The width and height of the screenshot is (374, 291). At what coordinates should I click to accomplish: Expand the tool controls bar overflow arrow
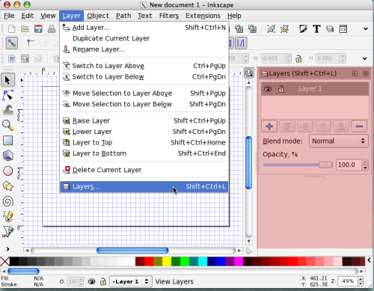365,58
